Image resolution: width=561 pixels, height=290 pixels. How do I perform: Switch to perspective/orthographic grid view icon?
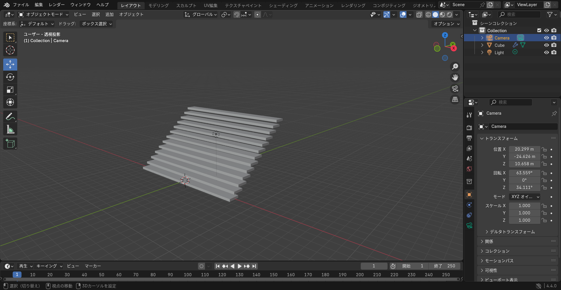(455, 99)
